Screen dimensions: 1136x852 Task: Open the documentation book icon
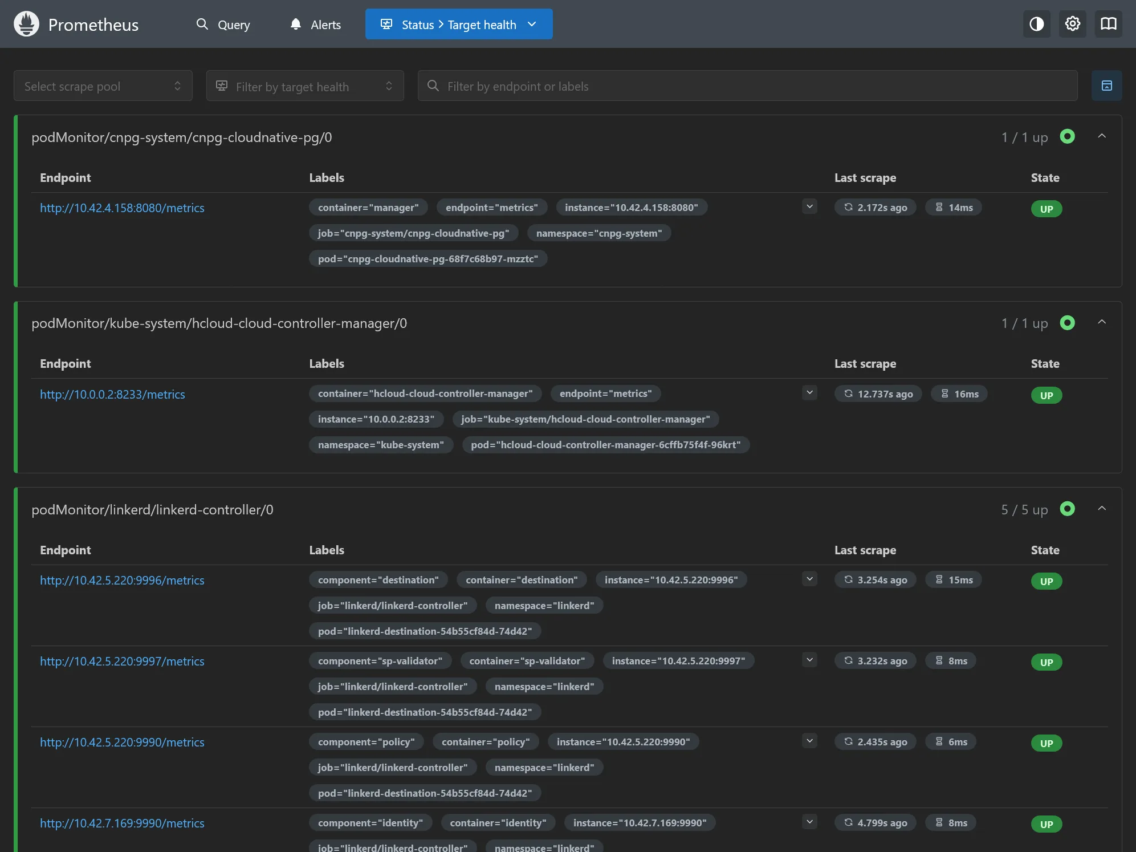click(x=1108, y=24)
